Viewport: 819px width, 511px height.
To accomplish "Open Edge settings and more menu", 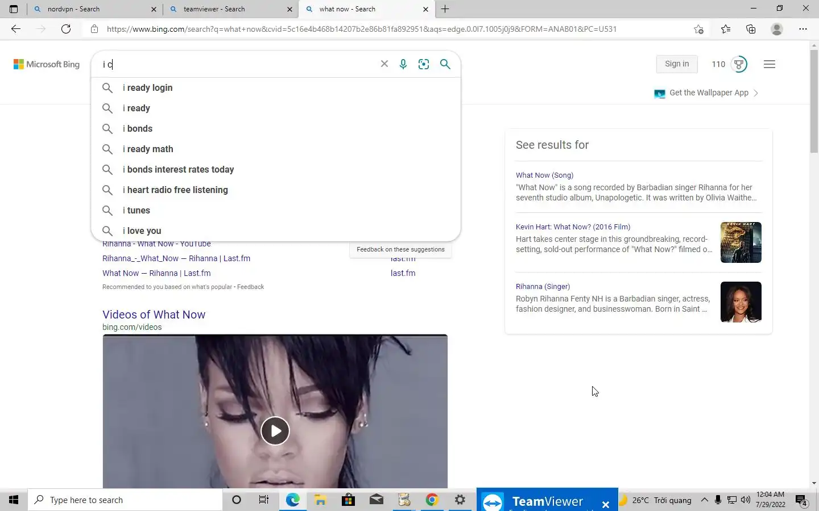I will click(803, 29).
